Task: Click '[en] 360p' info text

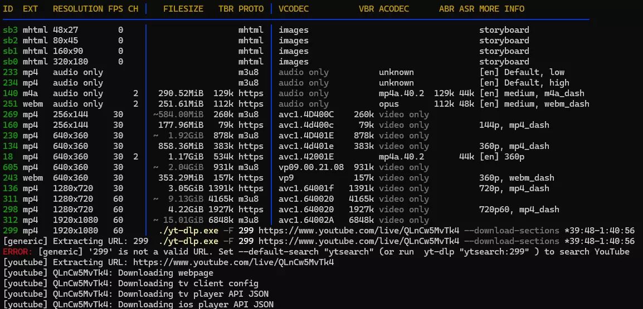Action: [x=502, y=157]
